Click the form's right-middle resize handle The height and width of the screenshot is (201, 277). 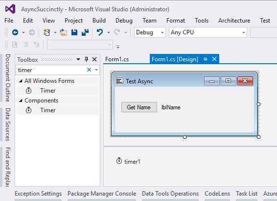(x=258, y=104)
